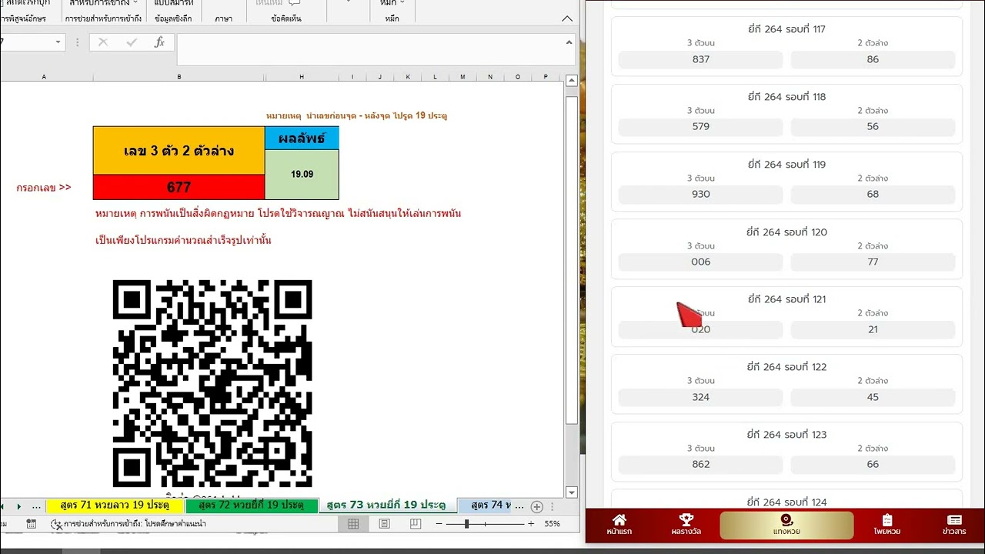Click the zoom slider handle
Viewport: 985px width, 554px height.
click(x=466, y=524)
